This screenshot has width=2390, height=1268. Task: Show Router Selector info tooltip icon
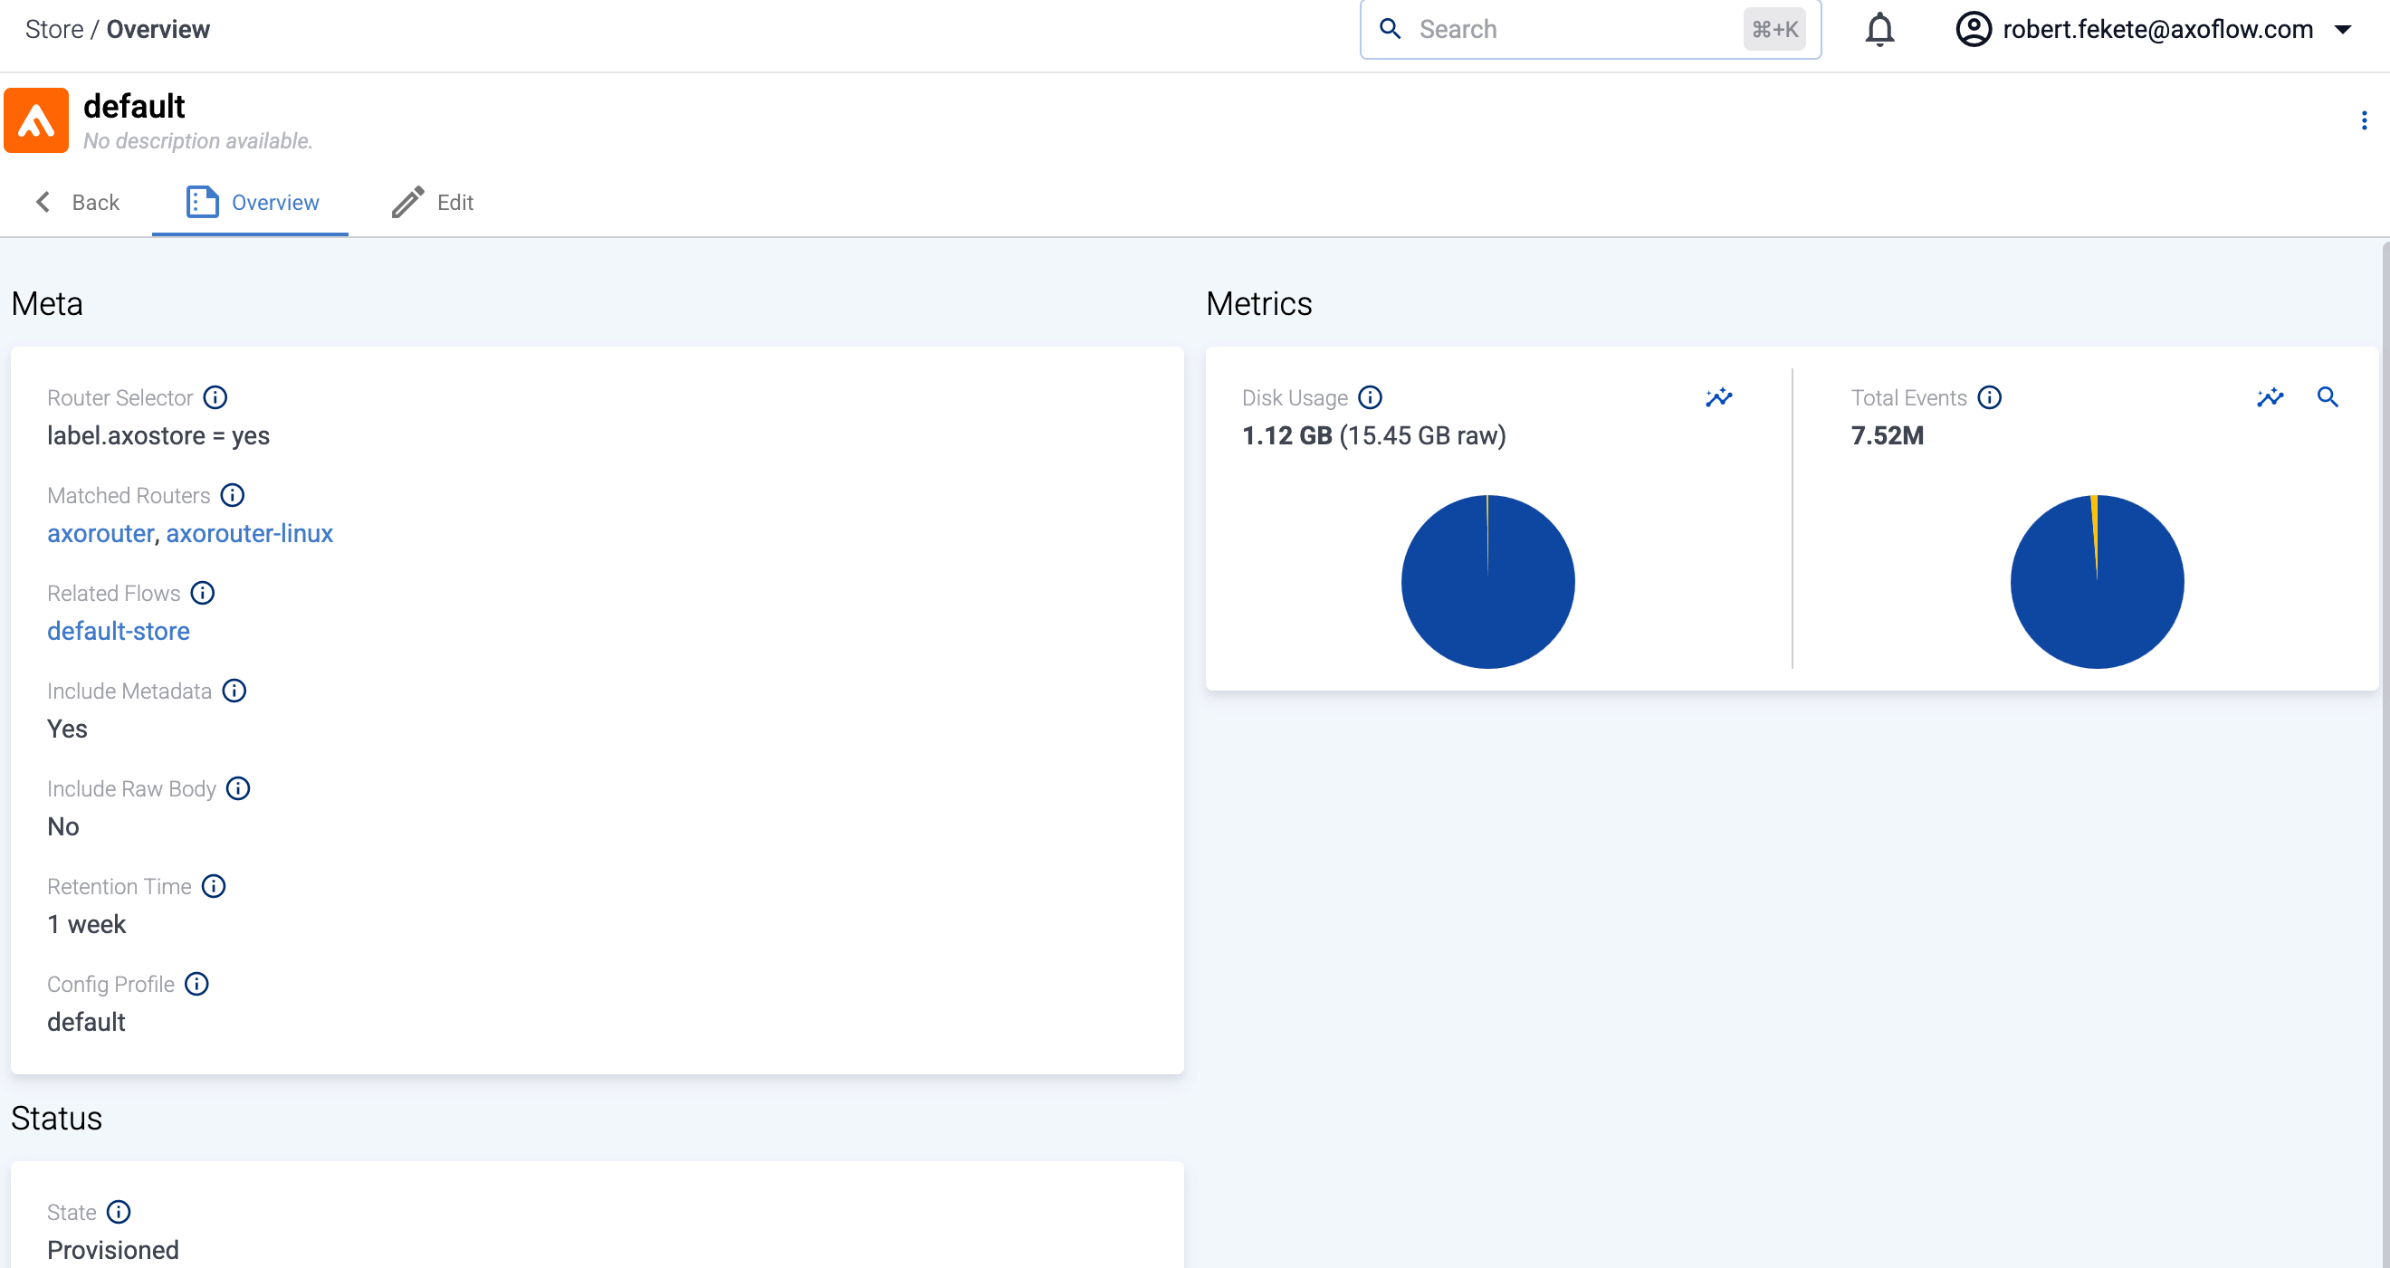point(215,398)
